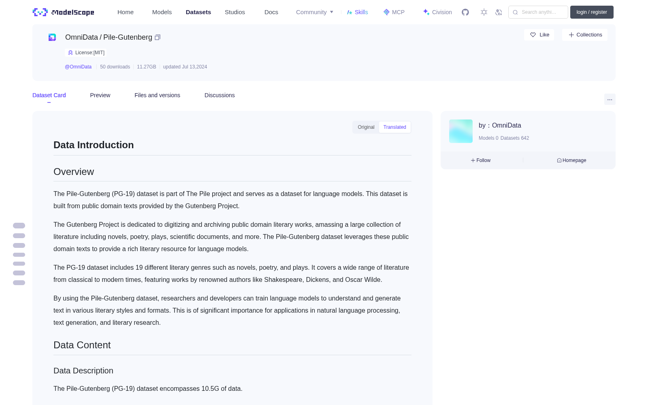This screenshot has width=648, height=405.
Task: Open the GitHub icon link
Action: click(465, 12)
